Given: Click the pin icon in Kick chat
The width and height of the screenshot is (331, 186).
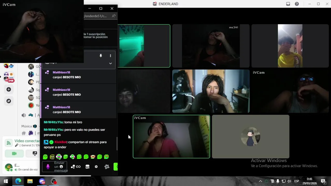Looking at the screenshot, I should (101, 56).
